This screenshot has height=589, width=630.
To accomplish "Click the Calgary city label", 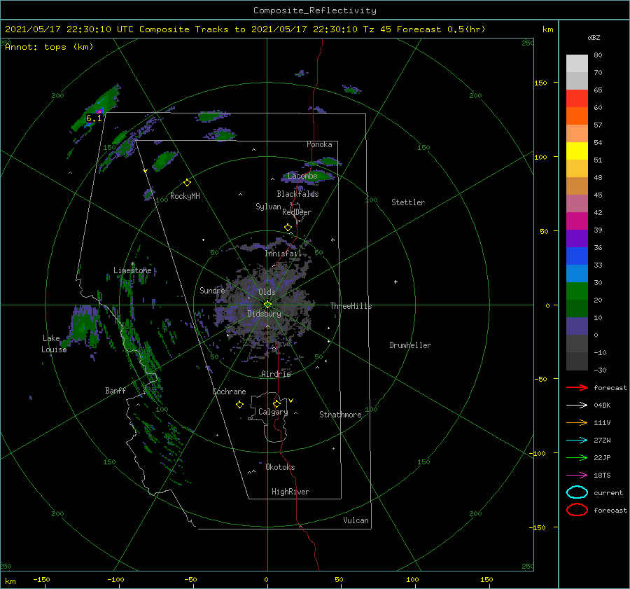I will coord(273,412).
